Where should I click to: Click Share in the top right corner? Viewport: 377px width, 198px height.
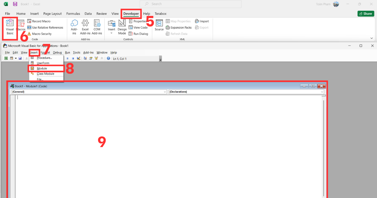366,14
